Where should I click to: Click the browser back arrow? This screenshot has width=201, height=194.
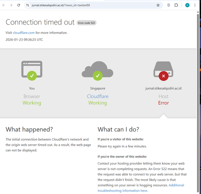[x=4, y=5]
